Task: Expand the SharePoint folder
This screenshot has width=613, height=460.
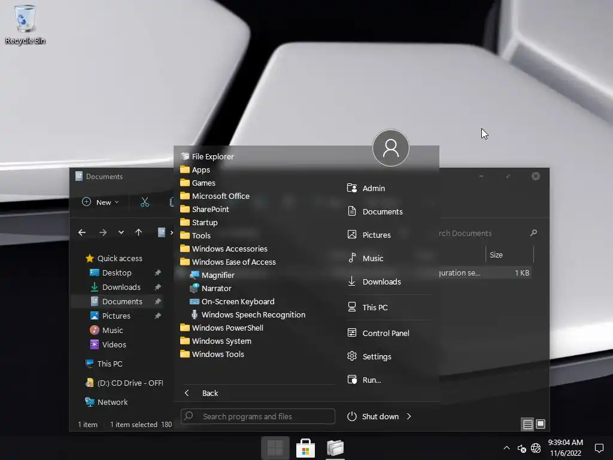Action: 205,209
